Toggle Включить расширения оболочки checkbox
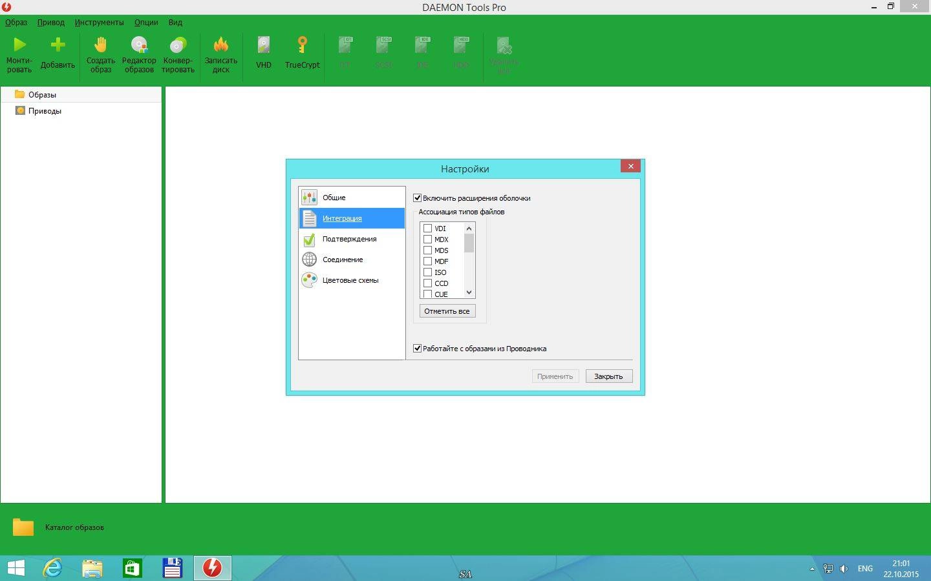This screenshot has height=581, width=931. [x=418, y=198]
